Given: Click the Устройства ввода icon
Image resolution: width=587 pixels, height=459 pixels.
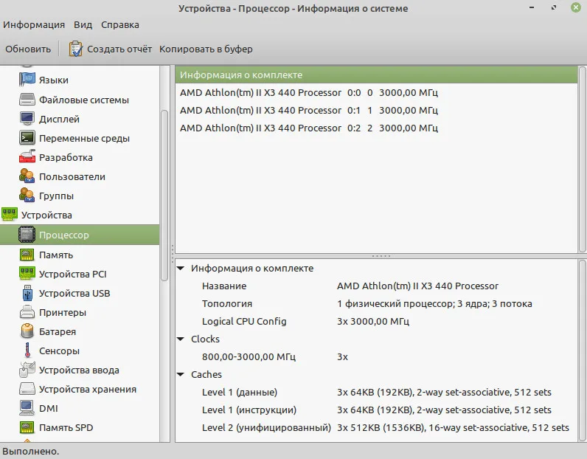Looking at the screenshot, I should click(27, 370).
